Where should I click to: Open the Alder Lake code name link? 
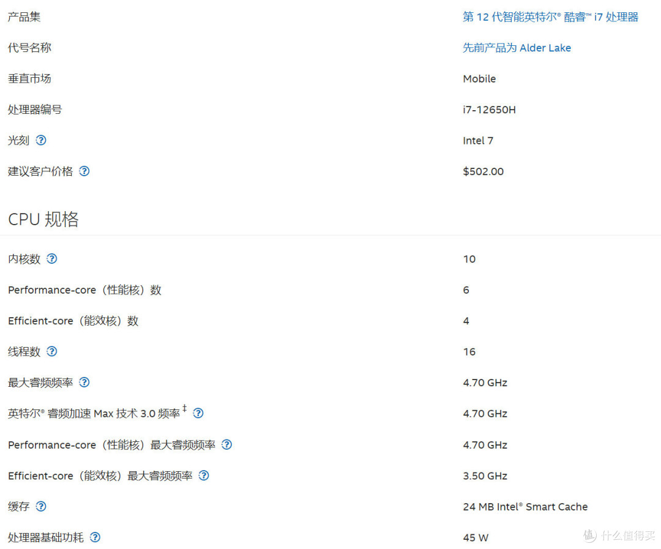tap(517, 48)
